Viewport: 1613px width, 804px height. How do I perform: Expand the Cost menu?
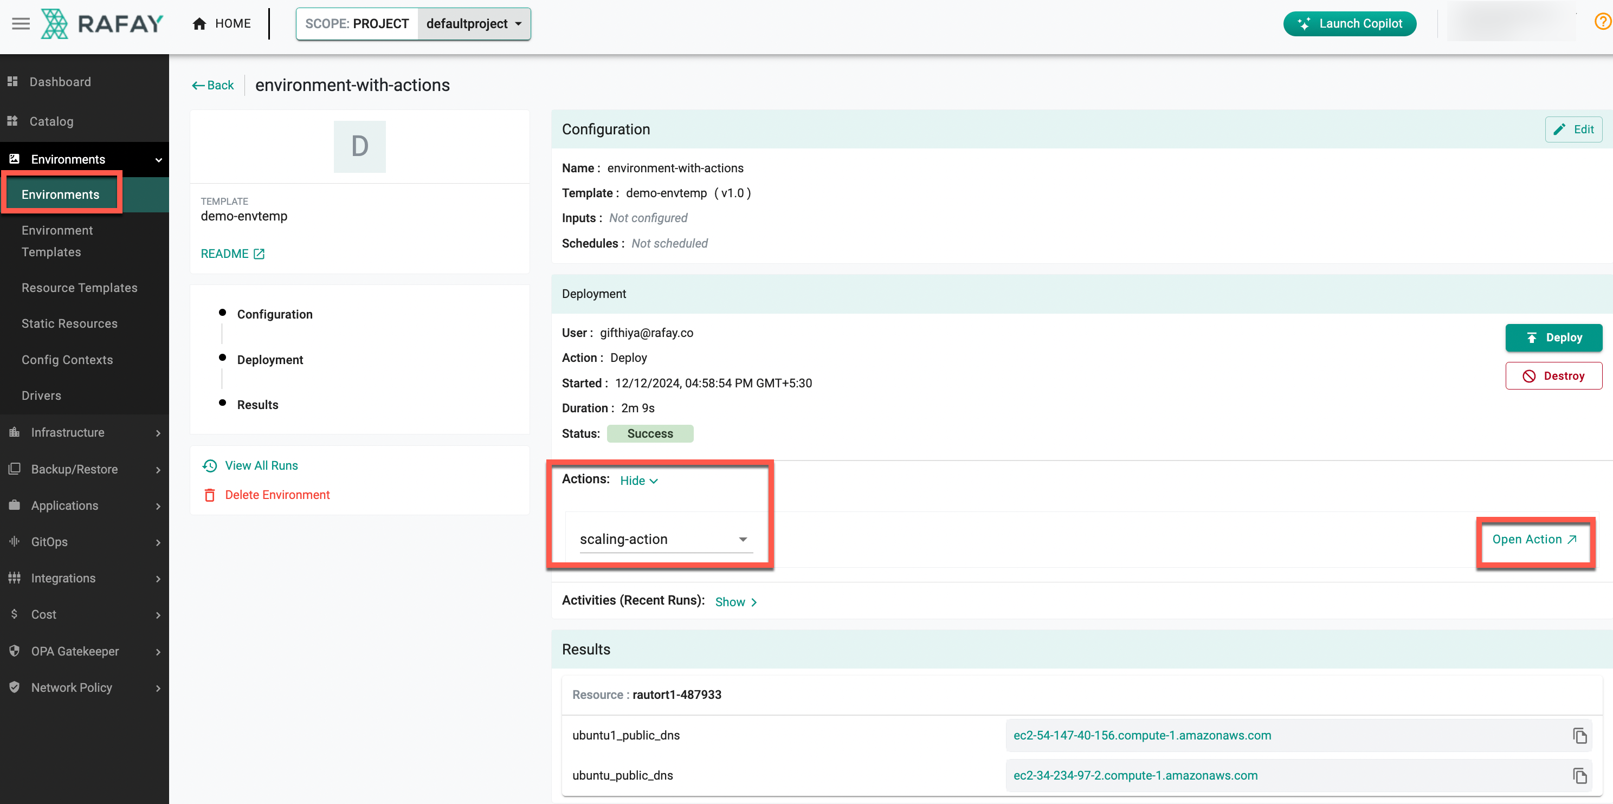(158, 615)
